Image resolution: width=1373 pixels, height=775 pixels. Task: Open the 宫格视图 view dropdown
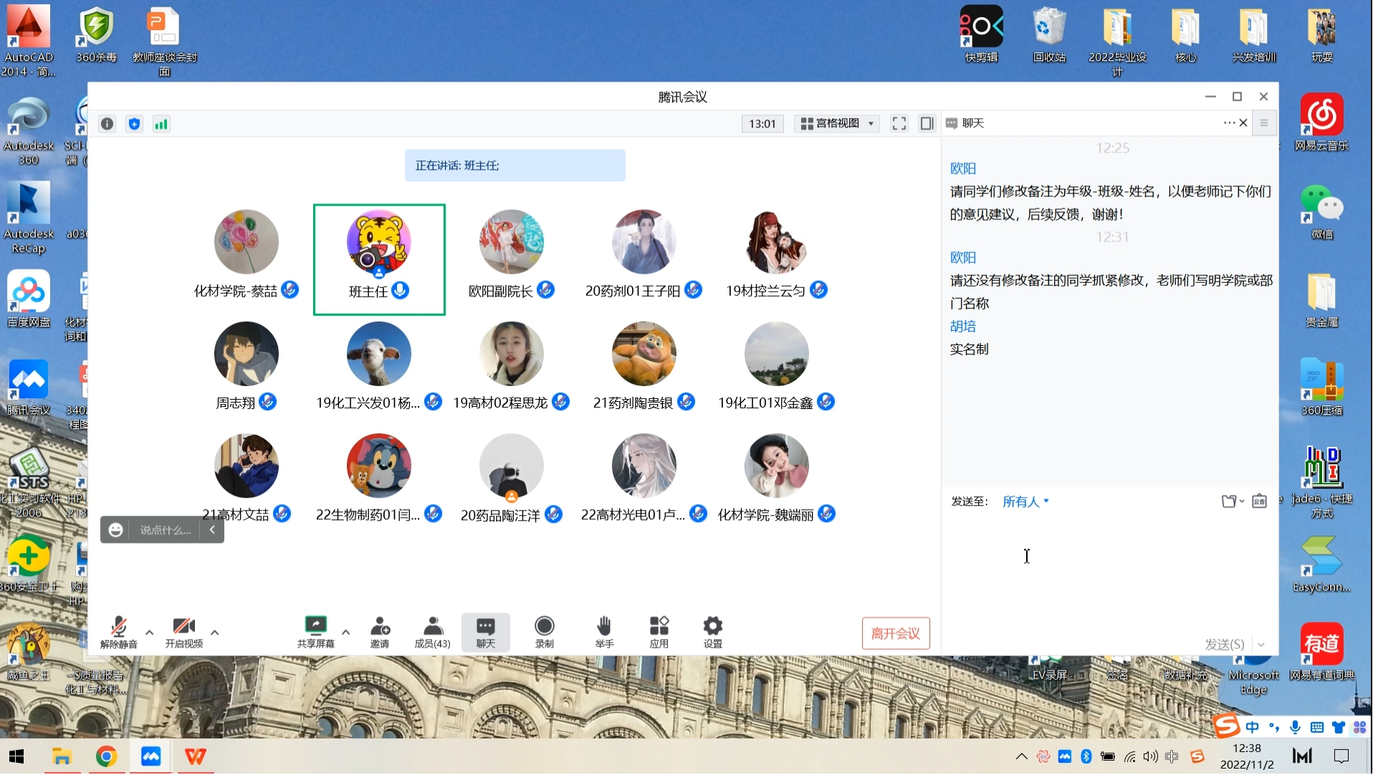click(837, 124)
